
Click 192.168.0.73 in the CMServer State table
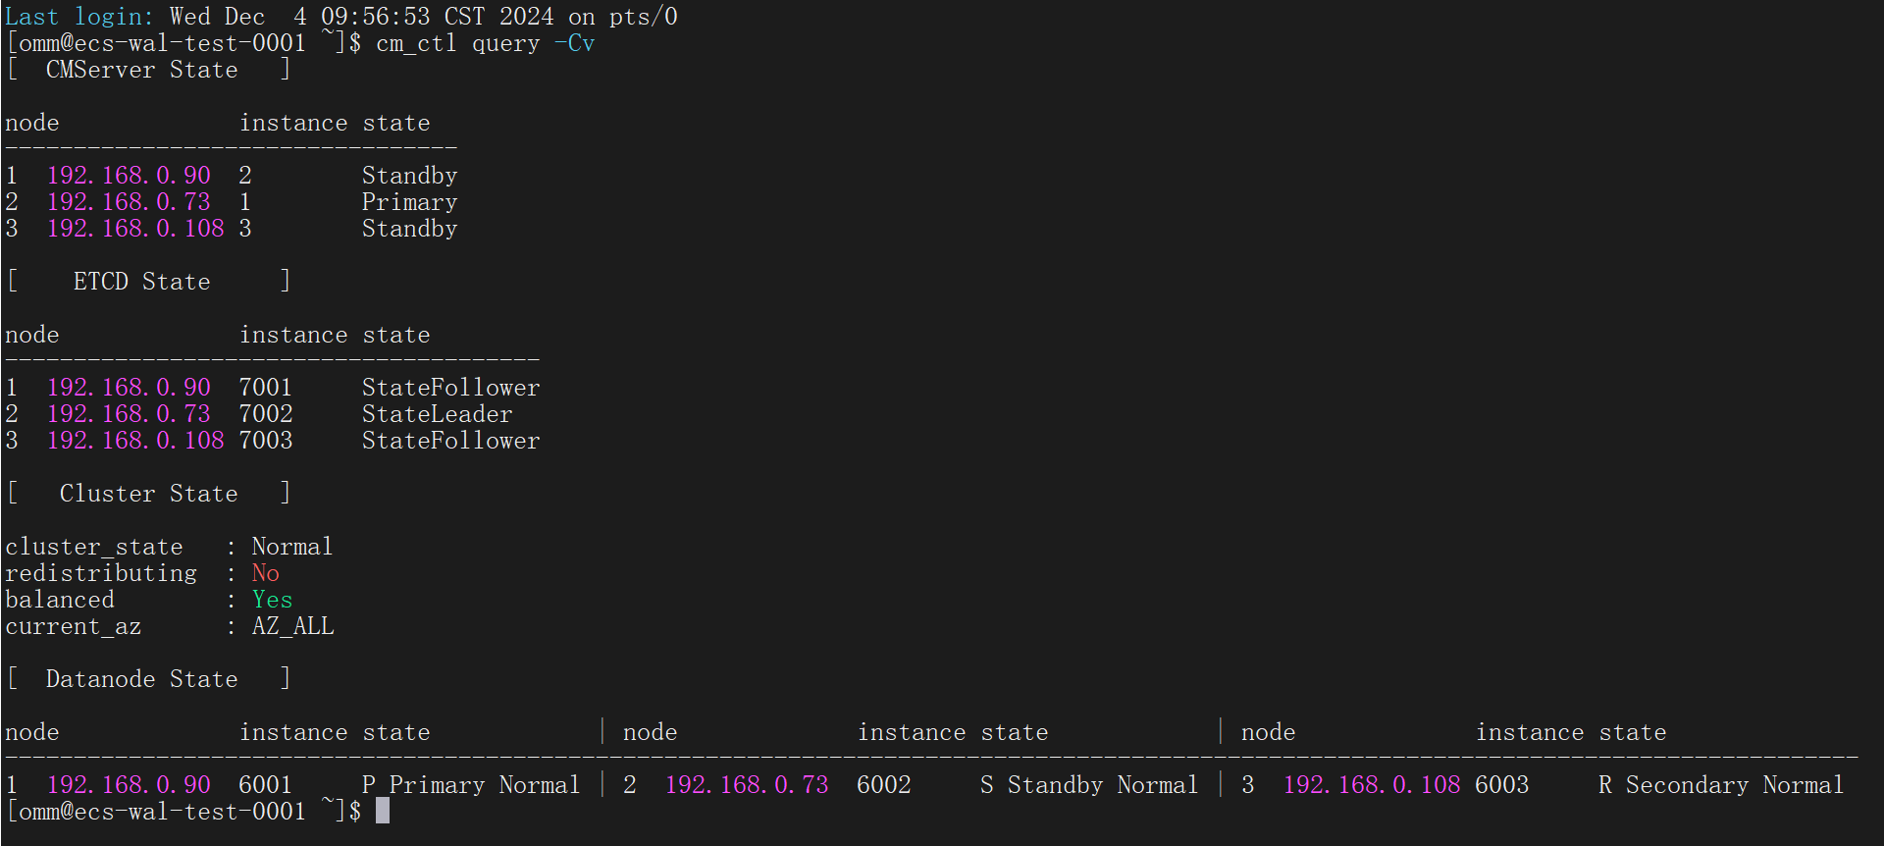[129, 202]
